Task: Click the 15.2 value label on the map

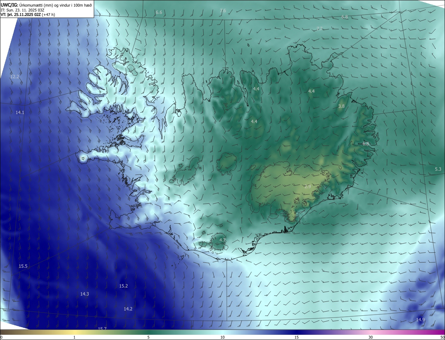Action: [123, 286]
